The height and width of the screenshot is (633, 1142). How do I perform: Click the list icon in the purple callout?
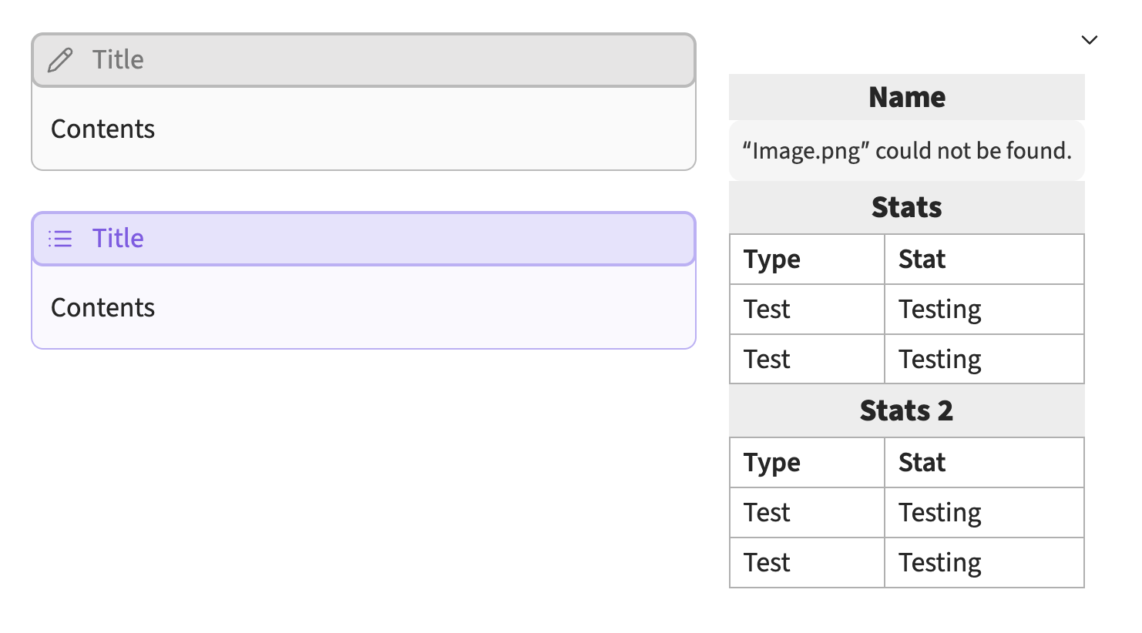(x=60, y=239)
